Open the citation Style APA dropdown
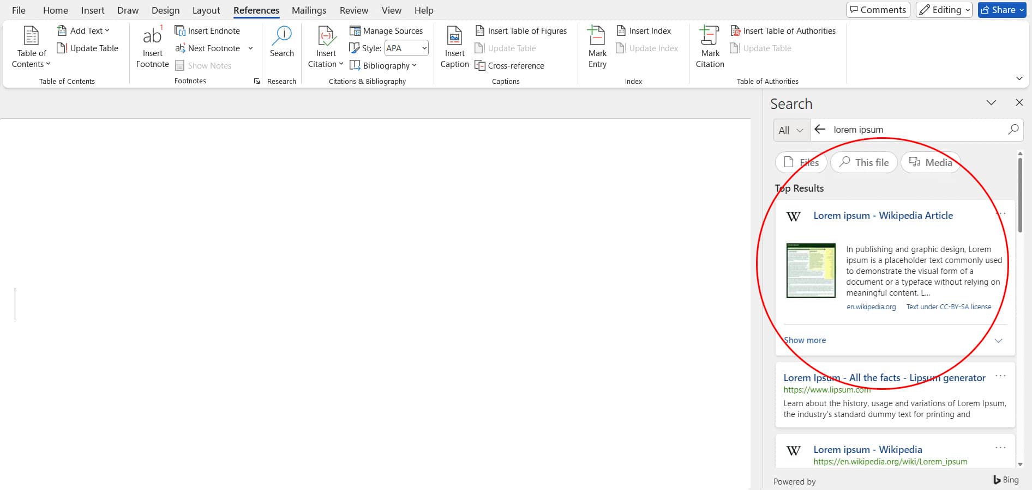This screenshot has height=490, width=1032. point(406,48)
